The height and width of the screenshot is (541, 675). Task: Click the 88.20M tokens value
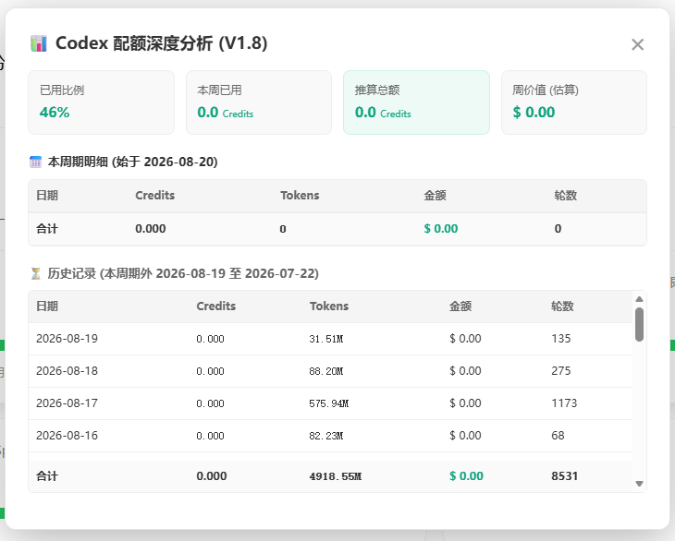point(325,371)
